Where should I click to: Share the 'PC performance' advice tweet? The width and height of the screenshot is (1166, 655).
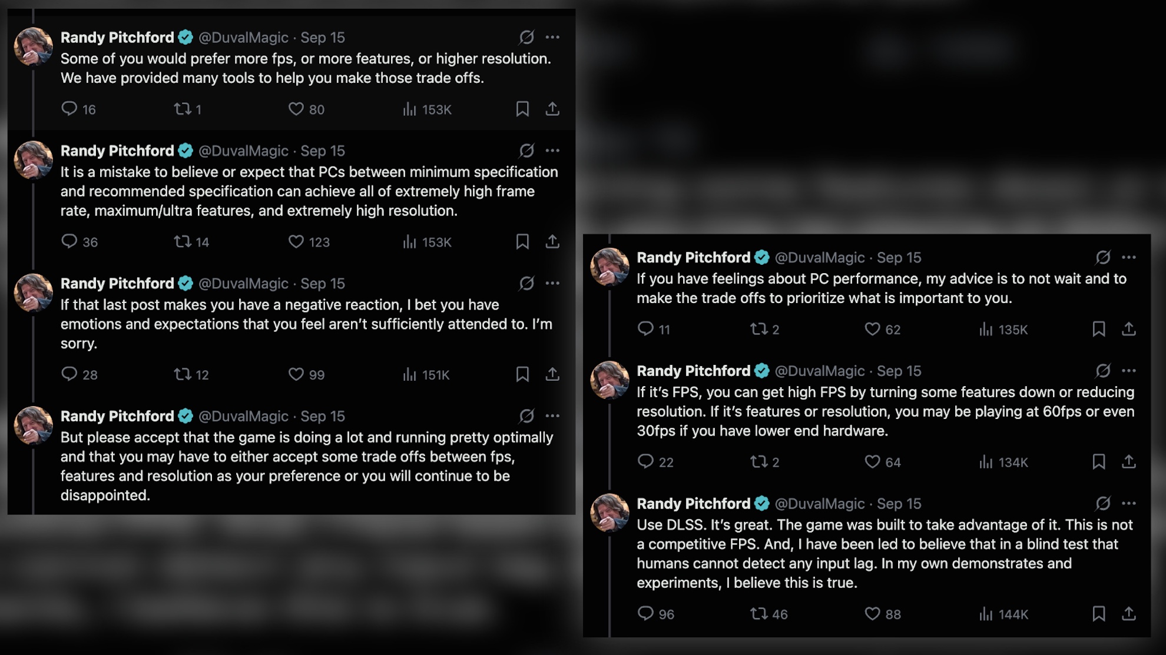point(1128,329)
